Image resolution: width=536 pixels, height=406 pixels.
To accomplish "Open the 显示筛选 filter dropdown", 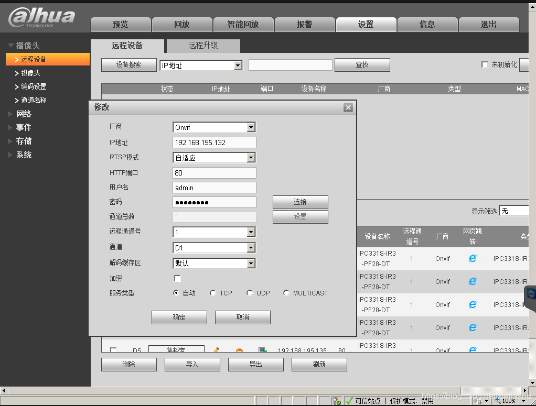I will 514,211.
